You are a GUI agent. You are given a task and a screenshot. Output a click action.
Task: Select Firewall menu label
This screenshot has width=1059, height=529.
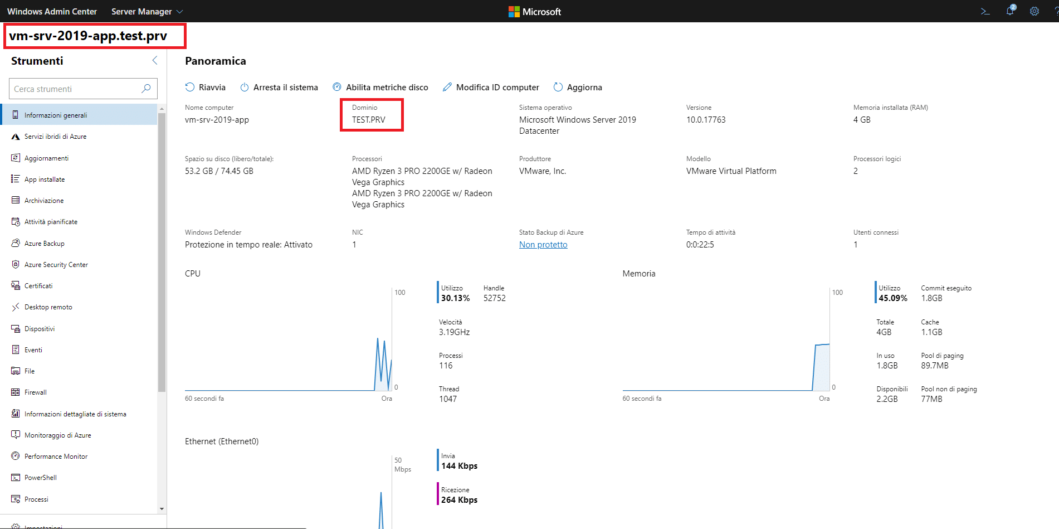(36, 392)
